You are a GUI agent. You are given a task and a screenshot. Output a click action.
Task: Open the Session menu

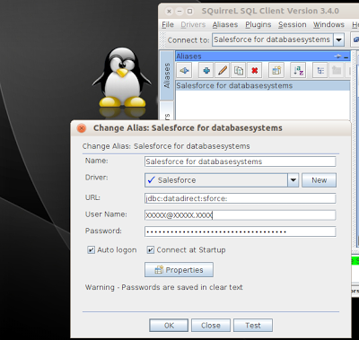tap(293, 24)
